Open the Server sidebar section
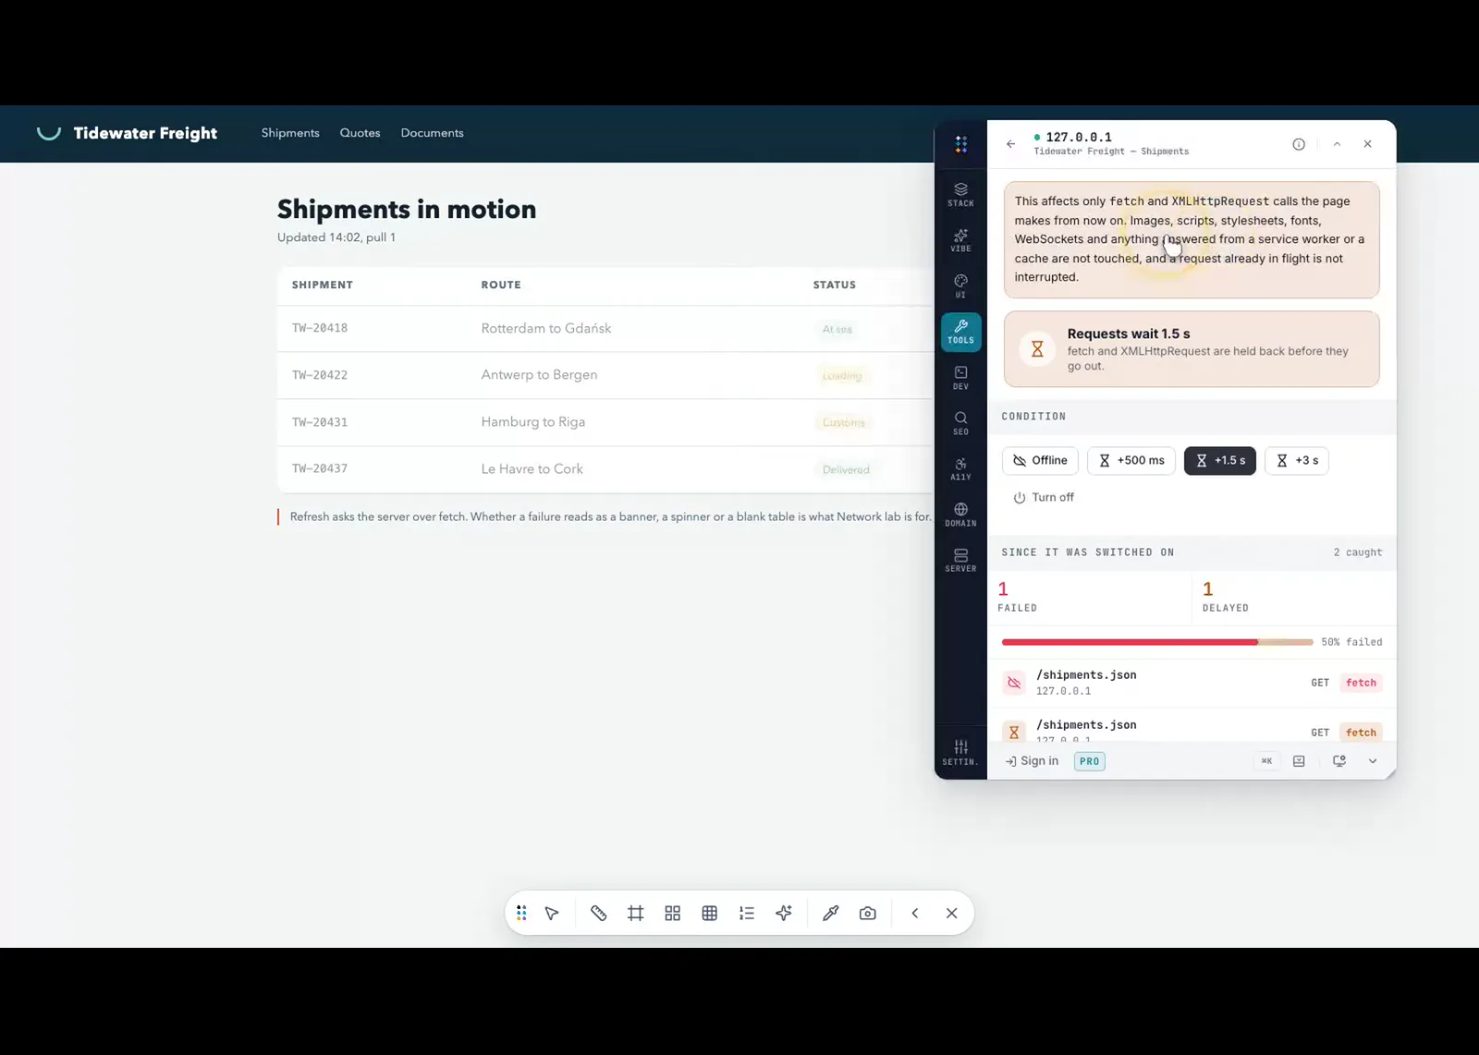The height and width of the screenshot is (1055, 1479). click(960, 561)
